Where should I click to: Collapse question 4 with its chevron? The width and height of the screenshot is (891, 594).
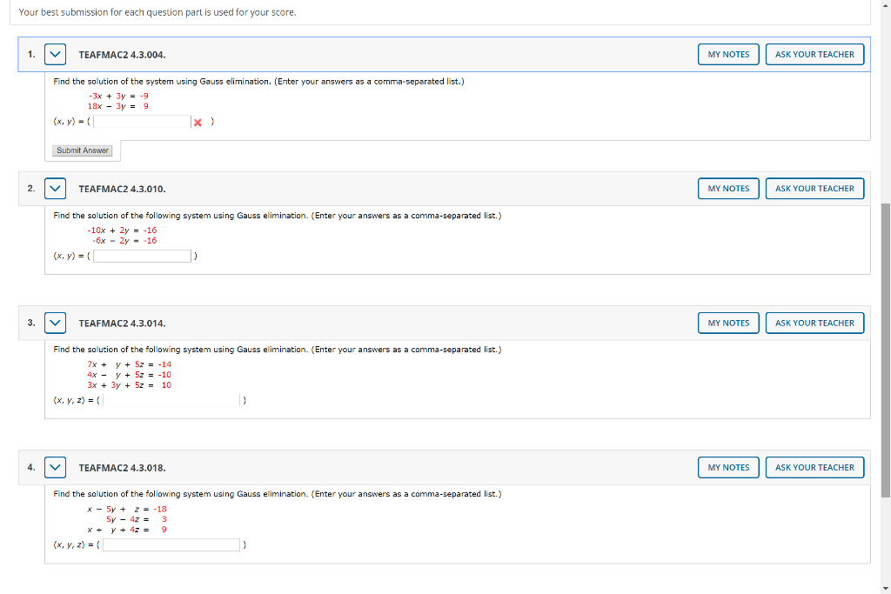coord(55,467)
